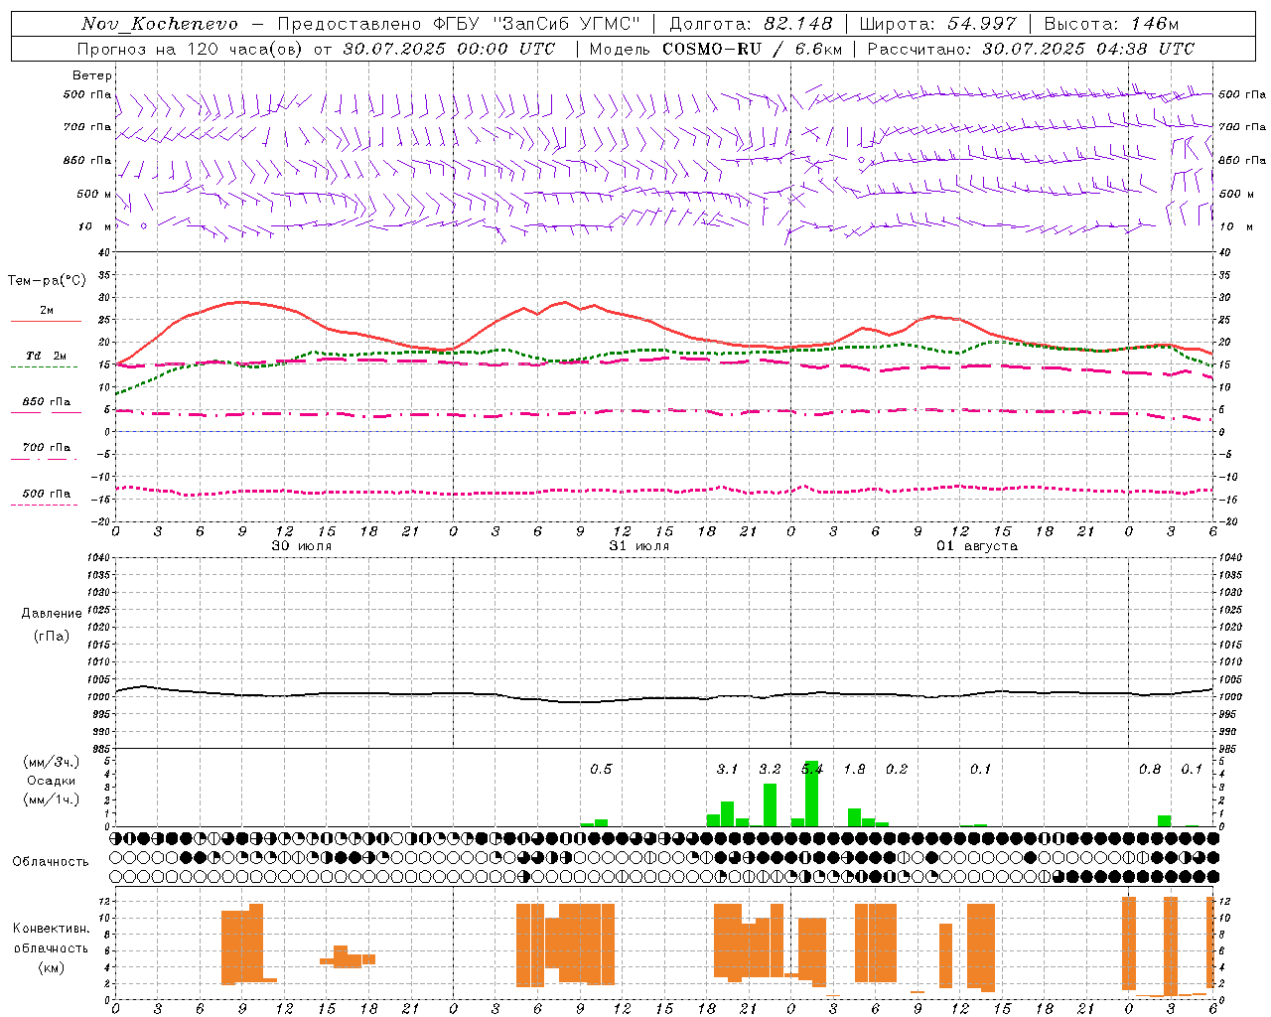Click the Облачность cloud cover label

[51, 862]
